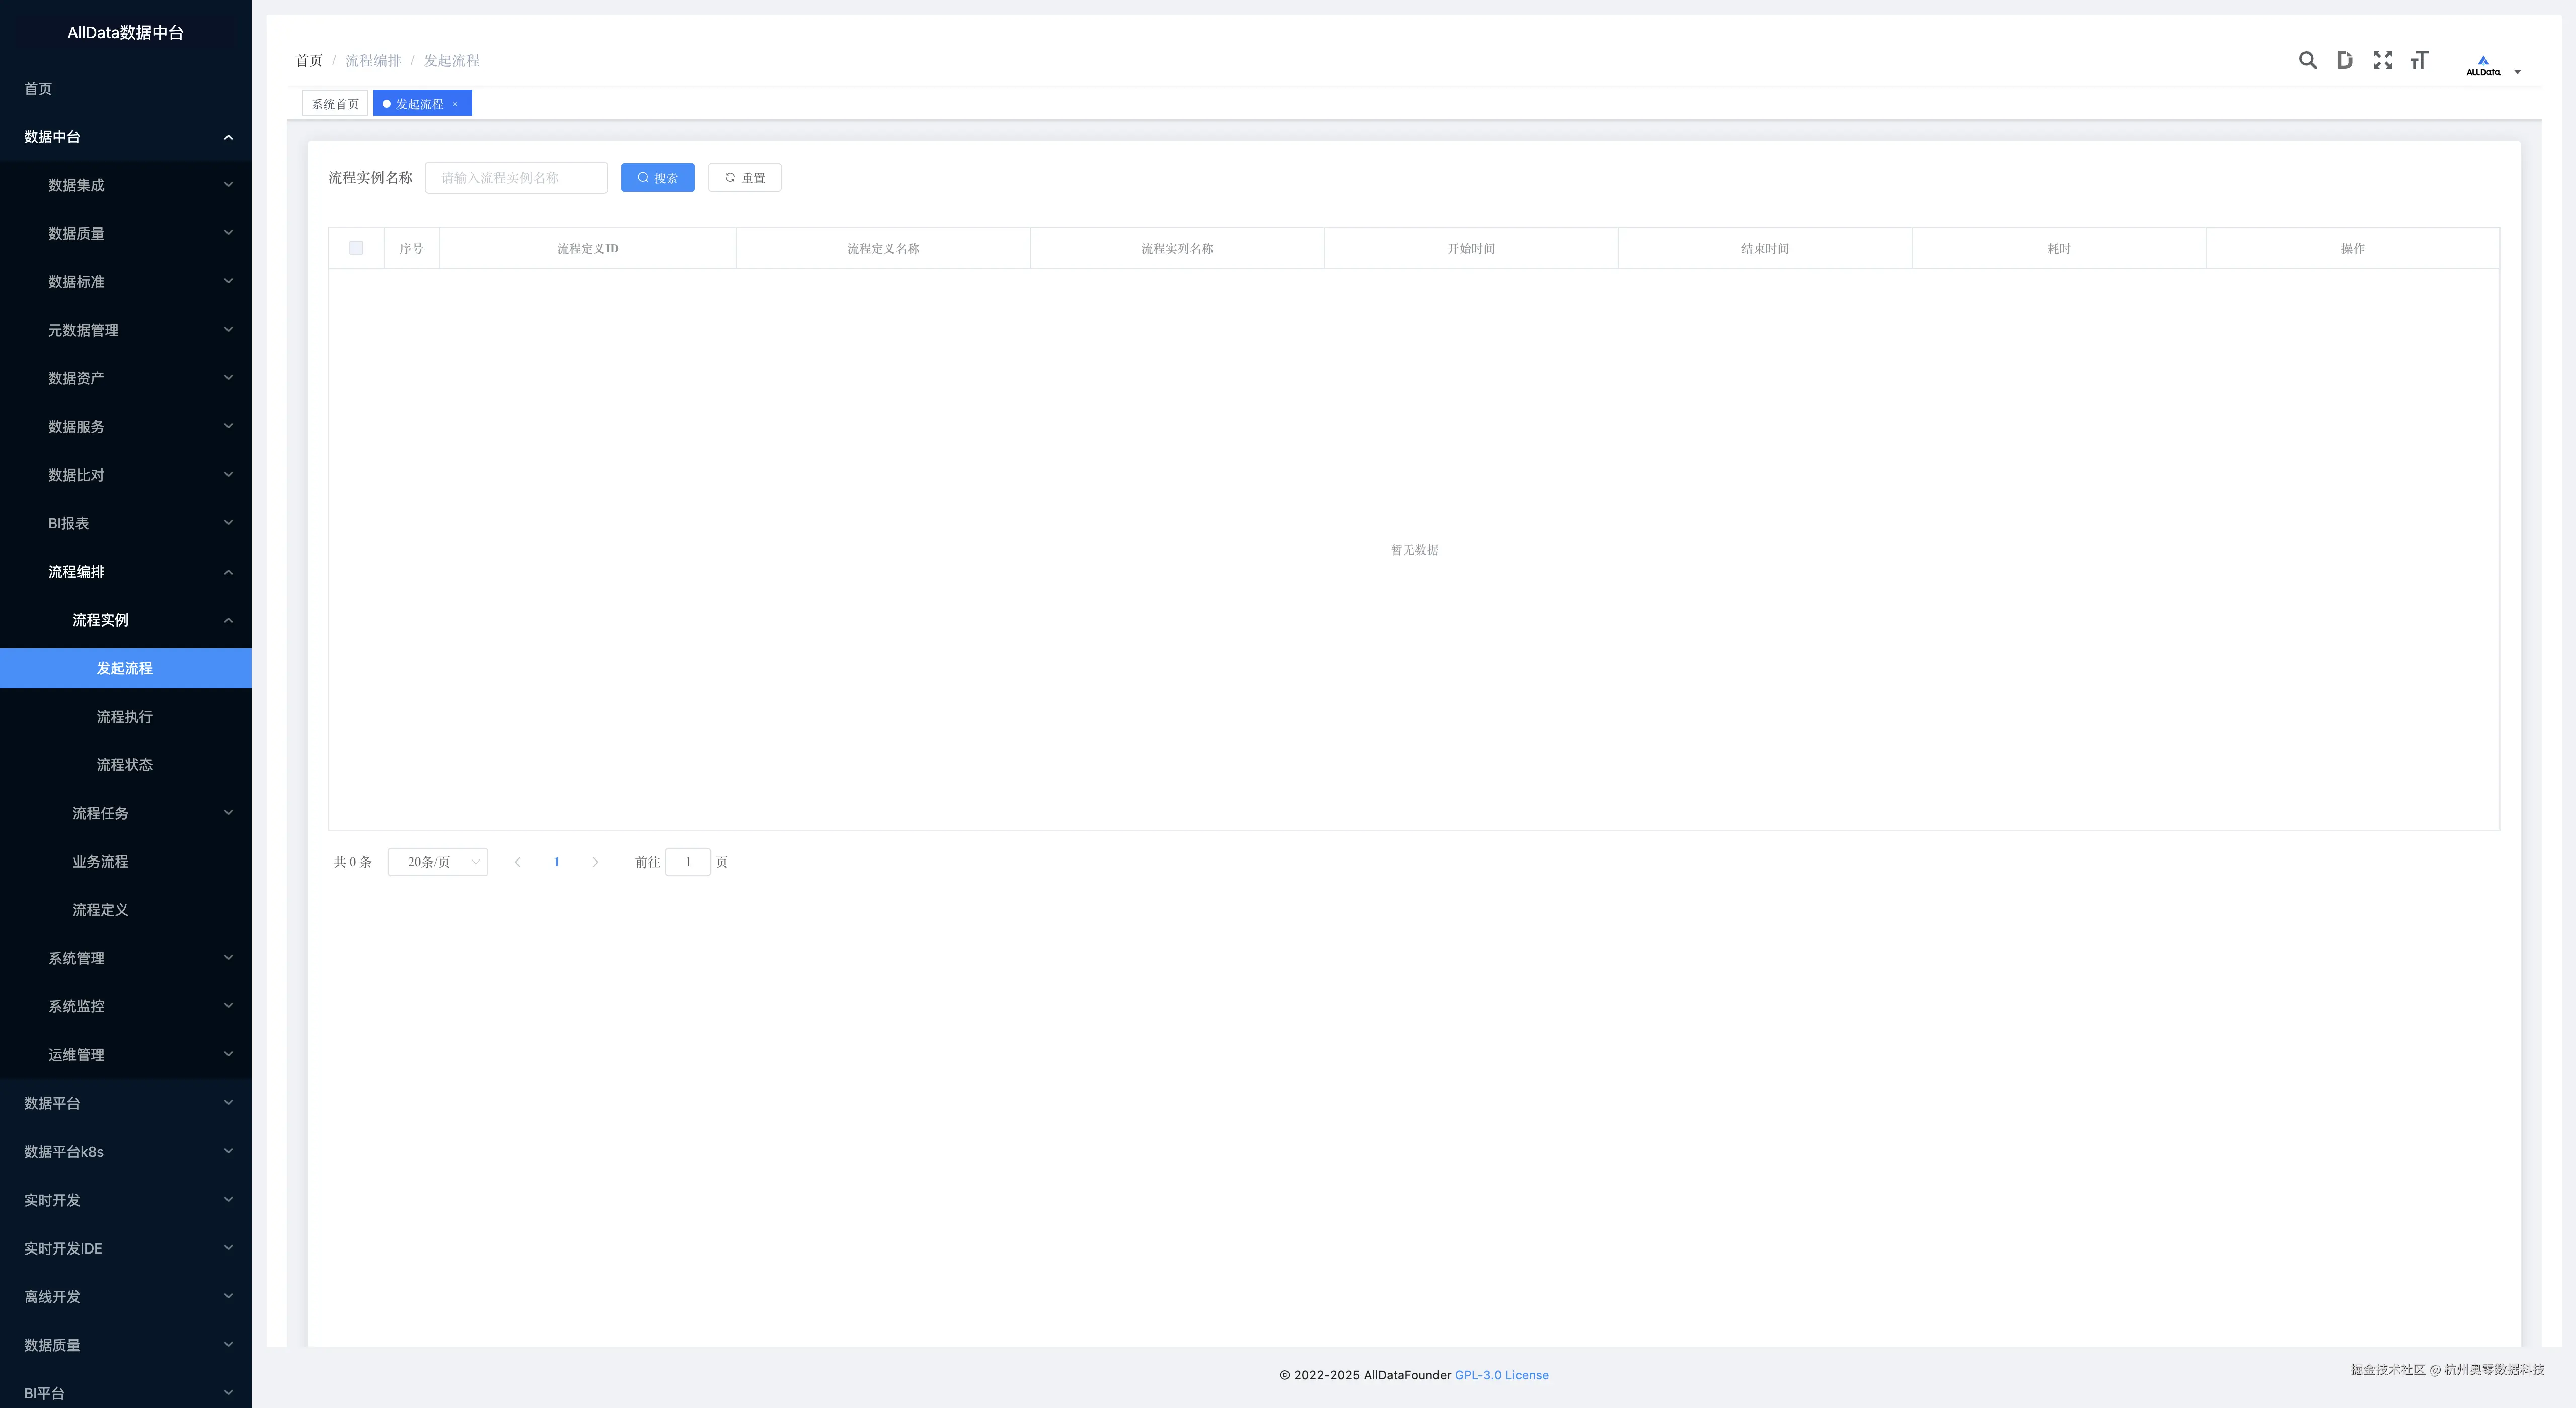Click previous page arrow in pagination
The image size is (2576, 1408).
(517, 862)
